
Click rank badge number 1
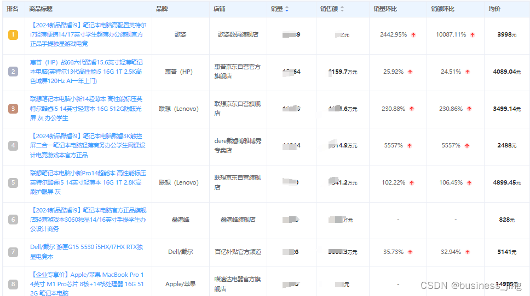coord(13,34)
